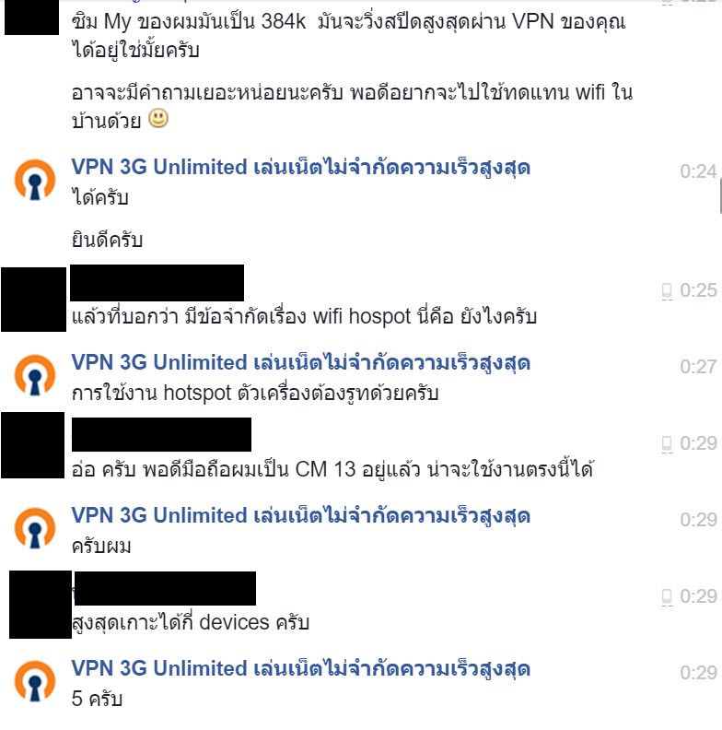Click the smiley emoji after 'บ้านด้วย'
The width and height of the screenshot is (722, 730).
pos(158,118)
